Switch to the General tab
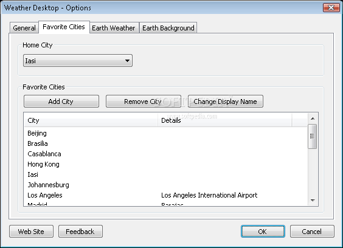Image resolution: width=343 pixels, height=248 pixels. (24, 28)
